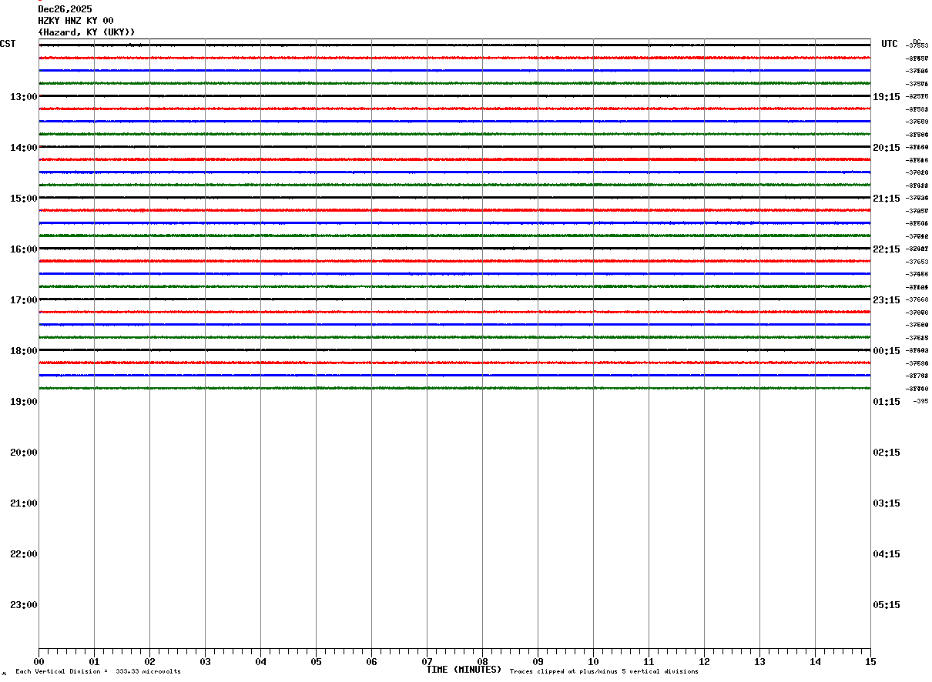Image resolution: width=932 pixels, height=682 pixels.
Task: Select the 20:00 CST row label
Action: pos(24,453)
